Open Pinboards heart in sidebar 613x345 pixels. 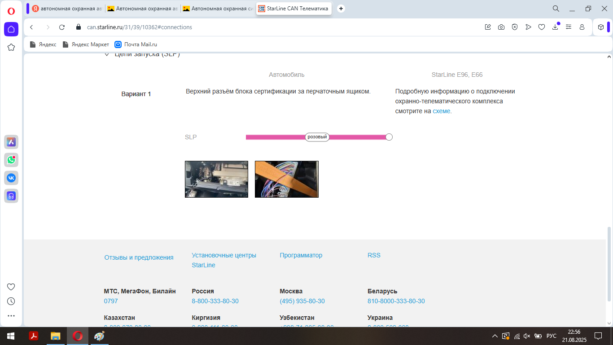click(x=11, y=287)
